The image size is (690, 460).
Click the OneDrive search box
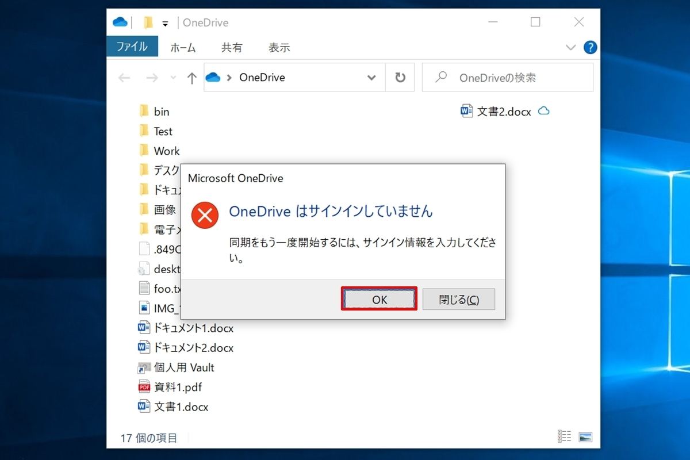(507, 78)
